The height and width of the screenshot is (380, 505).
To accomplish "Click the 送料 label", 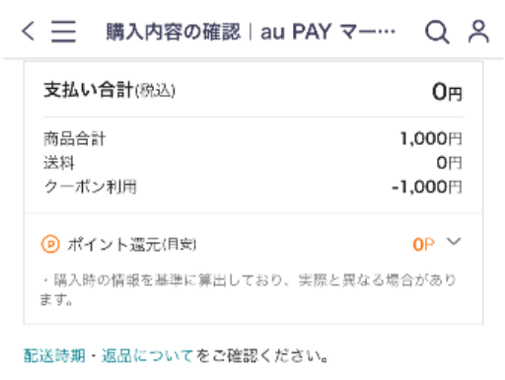I will click(x=59, y=163).
